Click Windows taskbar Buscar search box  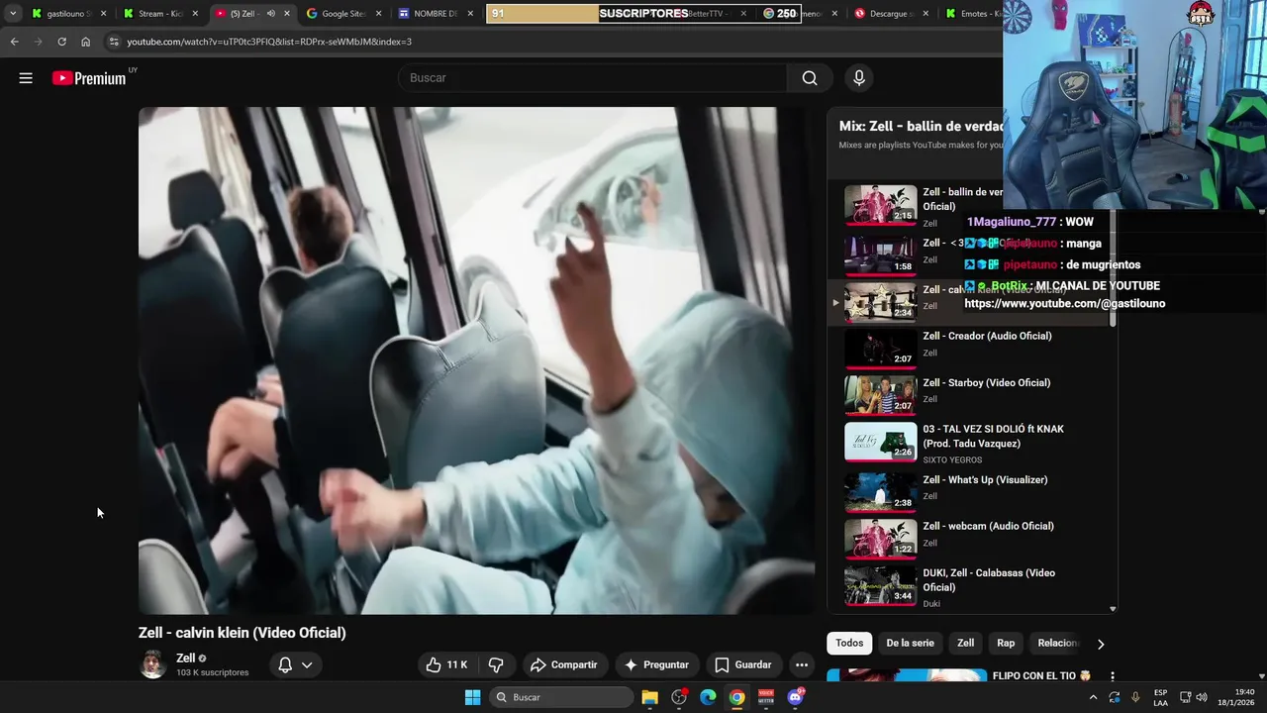(x=561, y=697)
